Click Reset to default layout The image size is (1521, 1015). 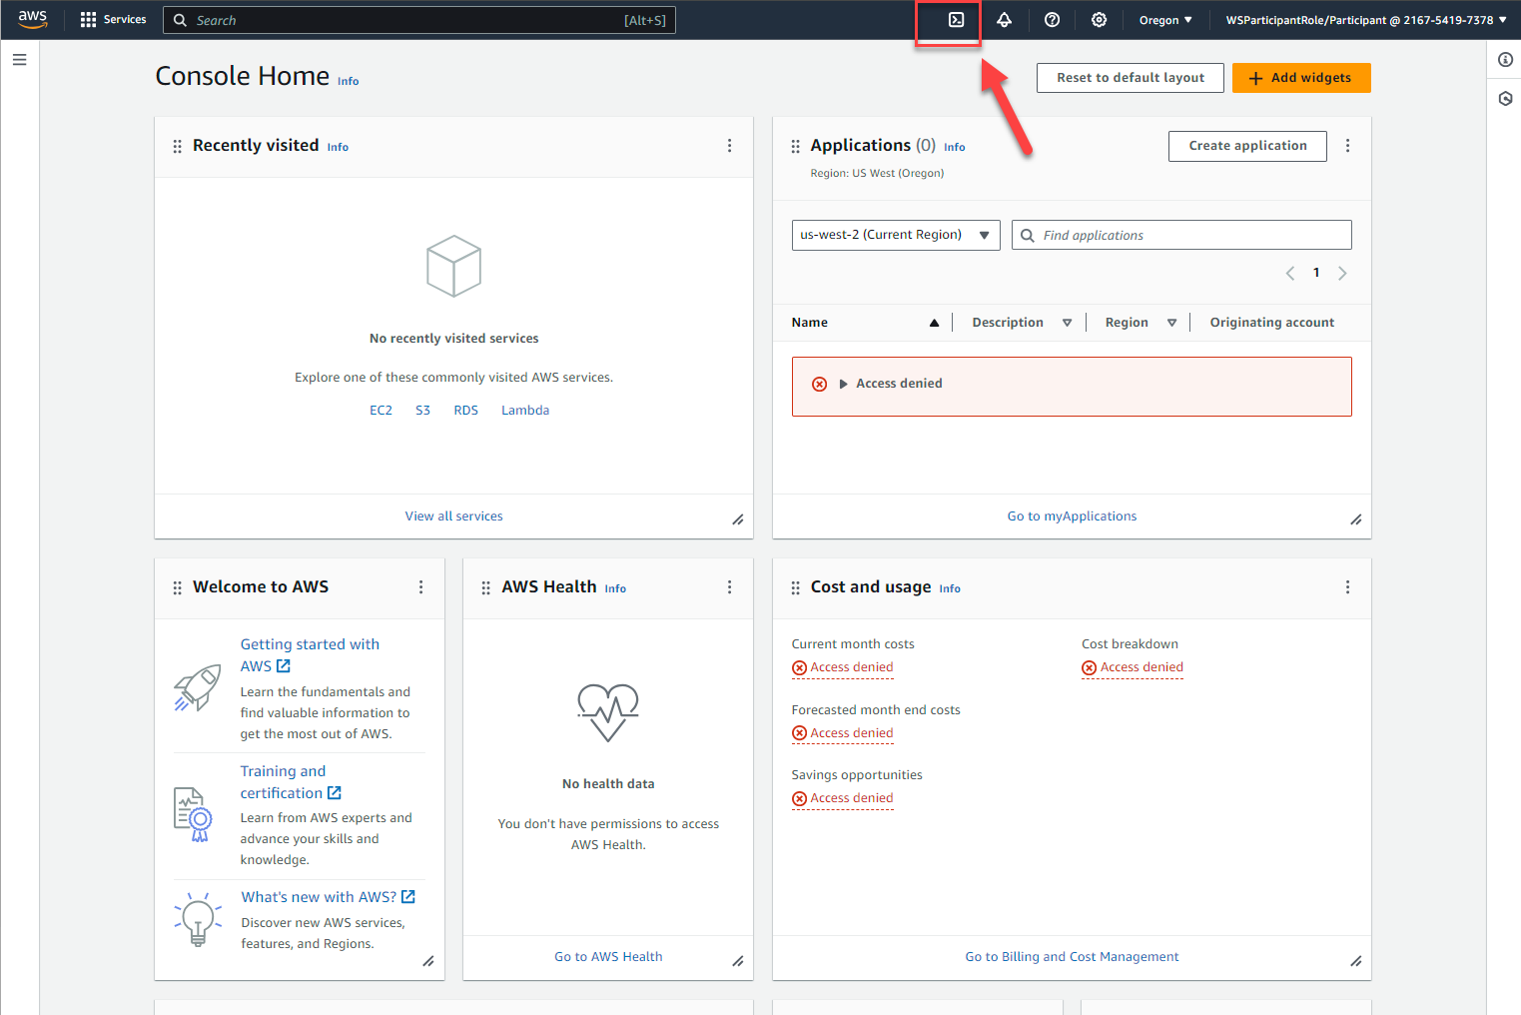point(1131,78)
